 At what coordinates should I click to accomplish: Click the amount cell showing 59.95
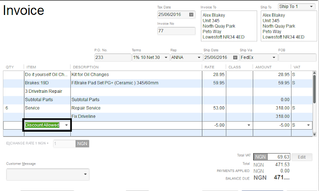pyautogui.click(x=272, y=83)
